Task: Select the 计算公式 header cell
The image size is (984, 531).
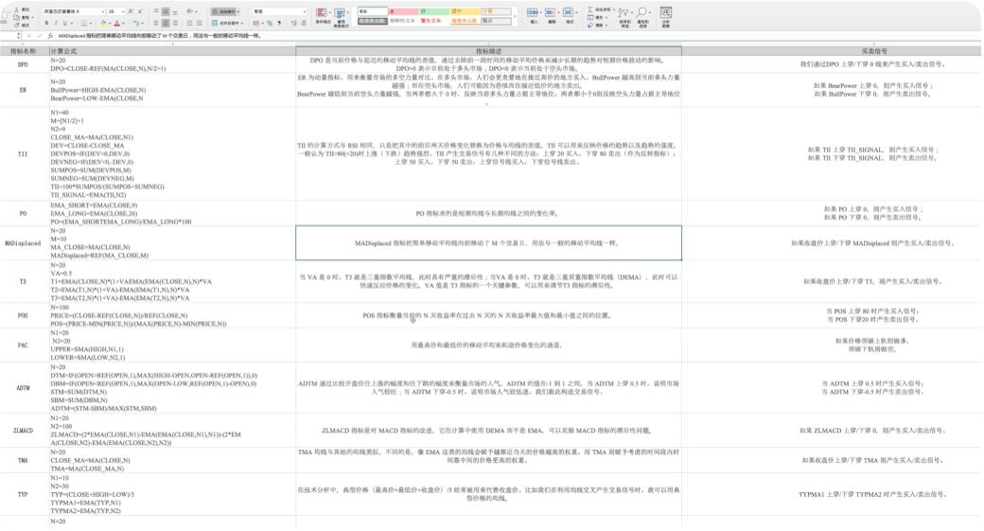Action: (x=172, y=51)
